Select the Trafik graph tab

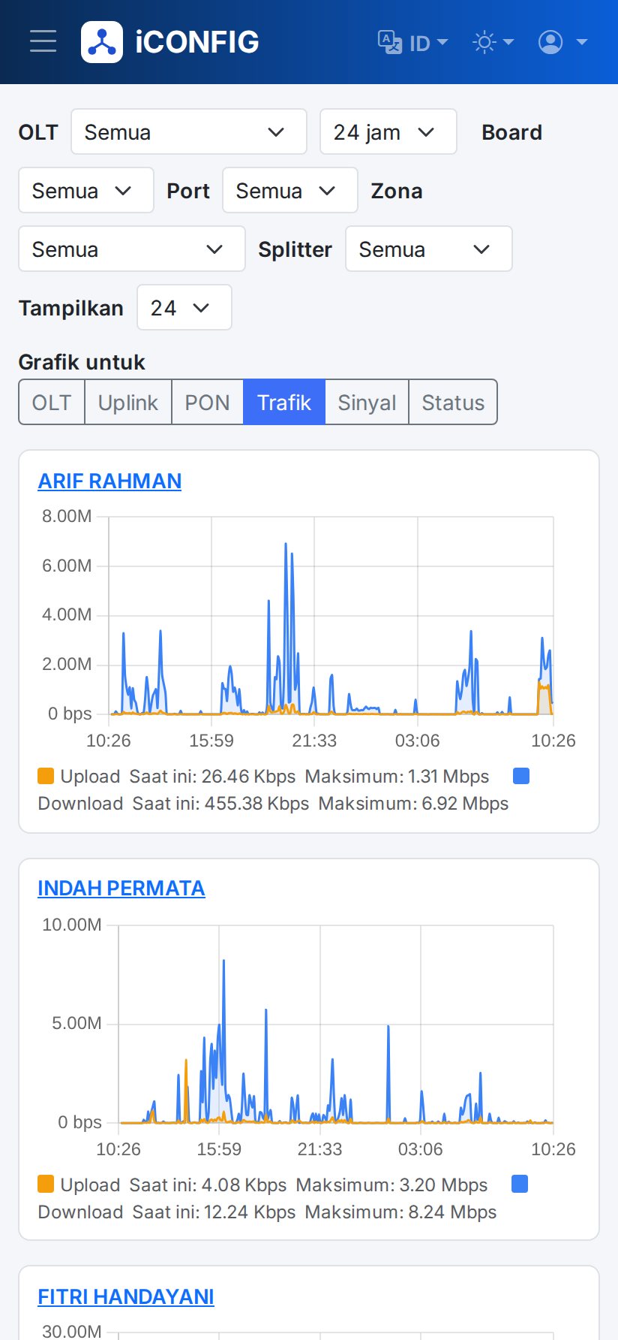[284, 402]
